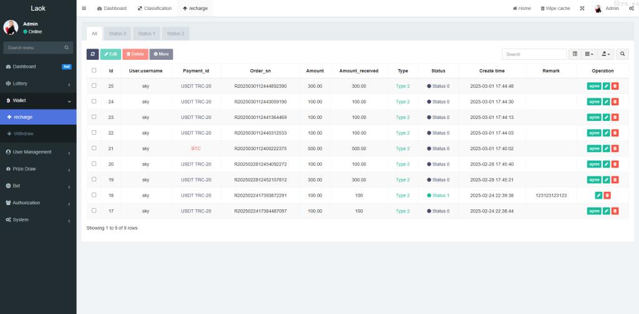Click pencil edit icon for Id 21

pyautogui.click(x=606, y=149)
